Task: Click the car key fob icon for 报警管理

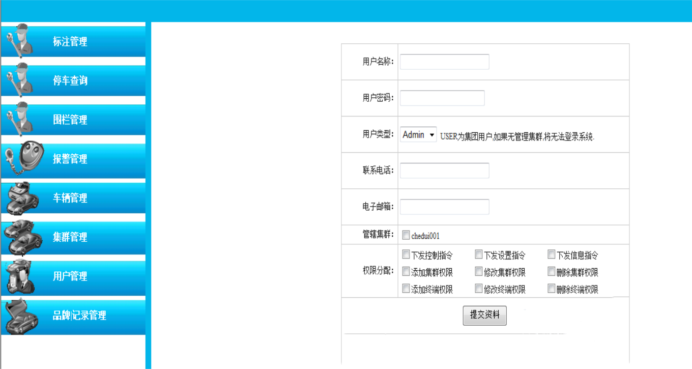Action: coord(24,158)
